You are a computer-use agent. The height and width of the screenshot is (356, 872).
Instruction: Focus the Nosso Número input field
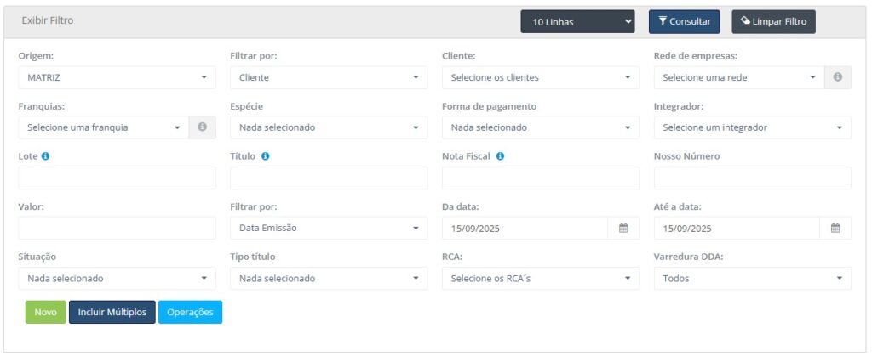point(752,178)
